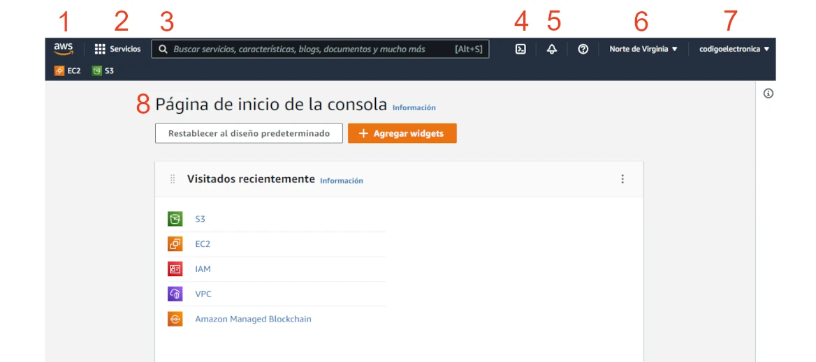The image size is (816, 362).
Task: Click the AWS logo home icon
Action: [64, 49]
